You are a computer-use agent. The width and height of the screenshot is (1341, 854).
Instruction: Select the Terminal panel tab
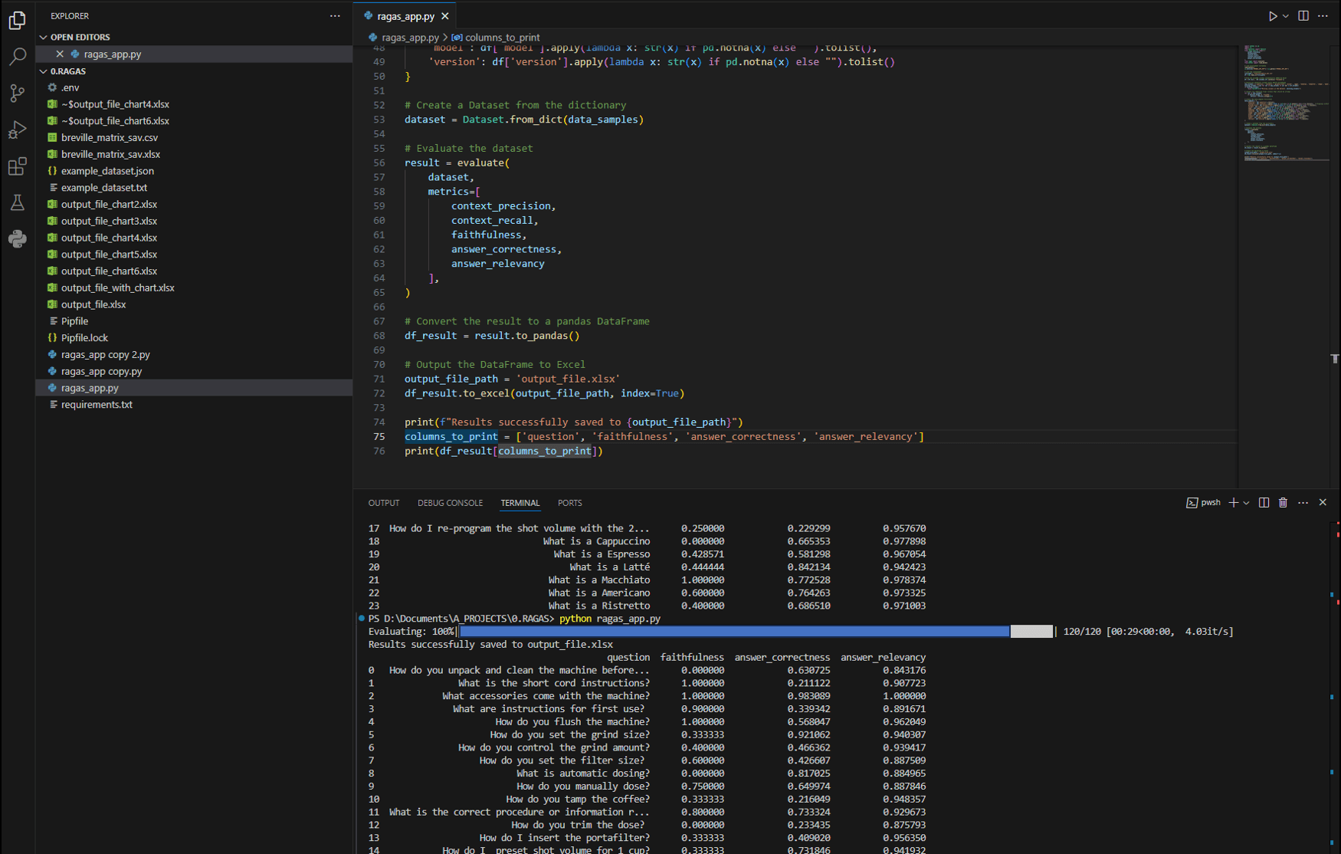520,503
